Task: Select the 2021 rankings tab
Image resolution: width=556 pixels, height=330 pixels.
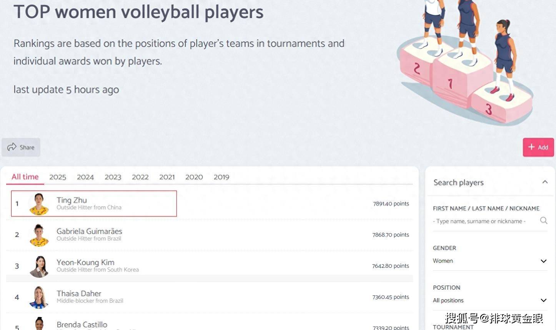Action: coord(167,177)
